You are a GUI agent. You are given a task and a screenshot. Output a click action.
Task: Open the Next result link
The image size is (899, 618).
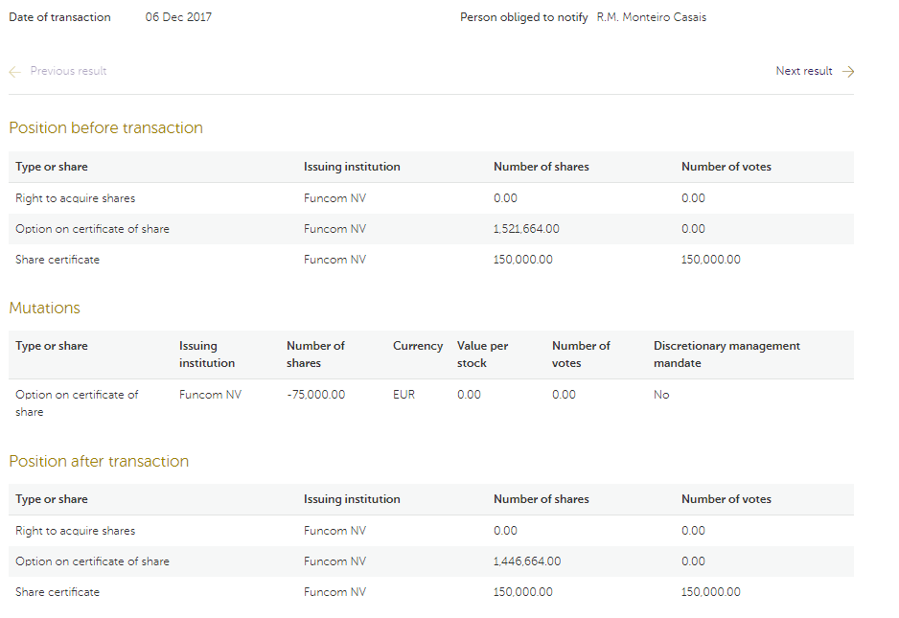click(803, 71)
